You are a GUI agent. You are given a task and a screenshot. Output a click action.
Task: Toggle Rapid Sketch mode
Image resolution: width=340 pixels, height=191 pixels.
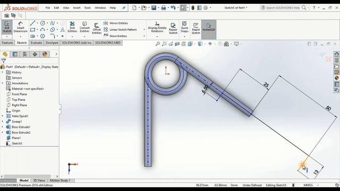(195, 28)
